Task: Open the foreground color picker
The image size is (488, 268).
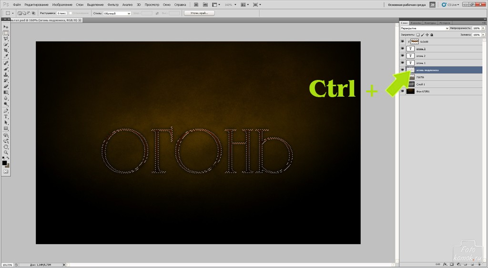Action: pyautogui.click(x=4, y=163)
